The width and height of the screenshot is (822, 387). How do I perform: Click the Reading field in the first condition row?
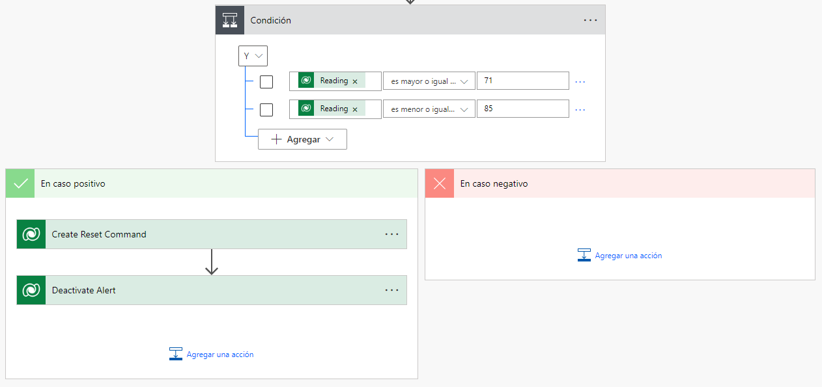coord(335,81)
